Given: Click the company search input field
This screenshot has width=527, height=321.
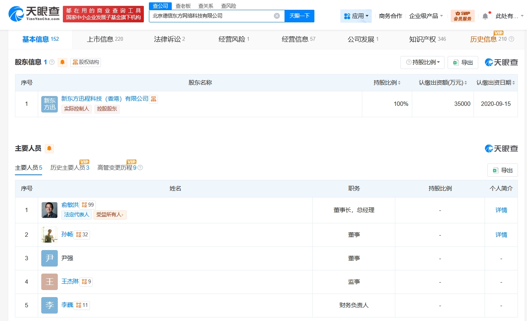Looking at the screenshot, I should tap(212, 16).
